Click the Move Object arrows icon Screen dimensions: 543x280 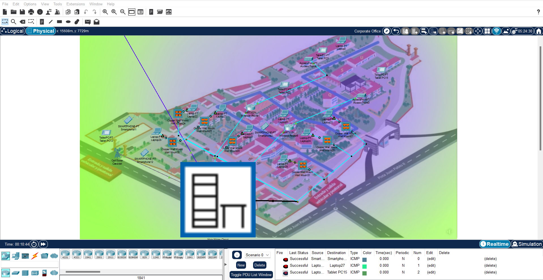pos(478,31)
